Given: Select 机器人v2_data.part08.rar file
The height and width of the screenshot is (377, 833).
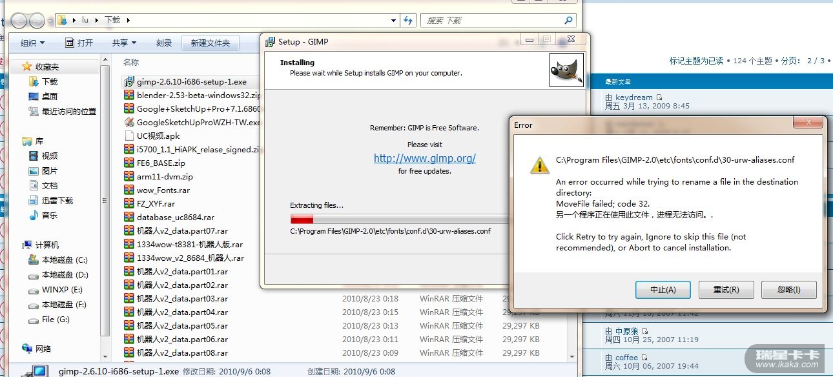Looking at the screenshot, I should [182, 353].
